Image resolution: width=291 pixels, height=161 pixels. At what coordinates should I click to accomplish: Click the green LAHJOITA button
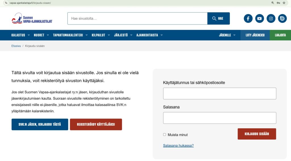280,35
